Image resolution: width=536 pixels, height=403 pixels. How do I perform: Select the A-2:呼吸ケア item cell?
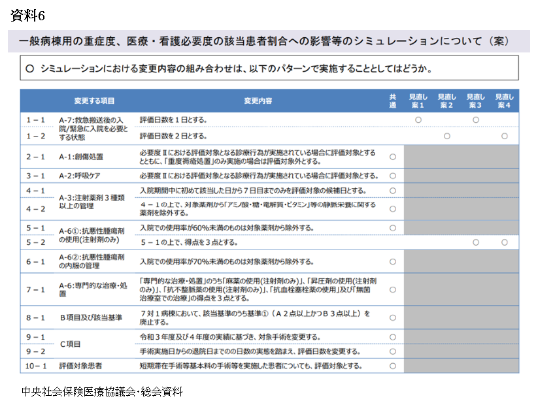[x=81, y=176]
